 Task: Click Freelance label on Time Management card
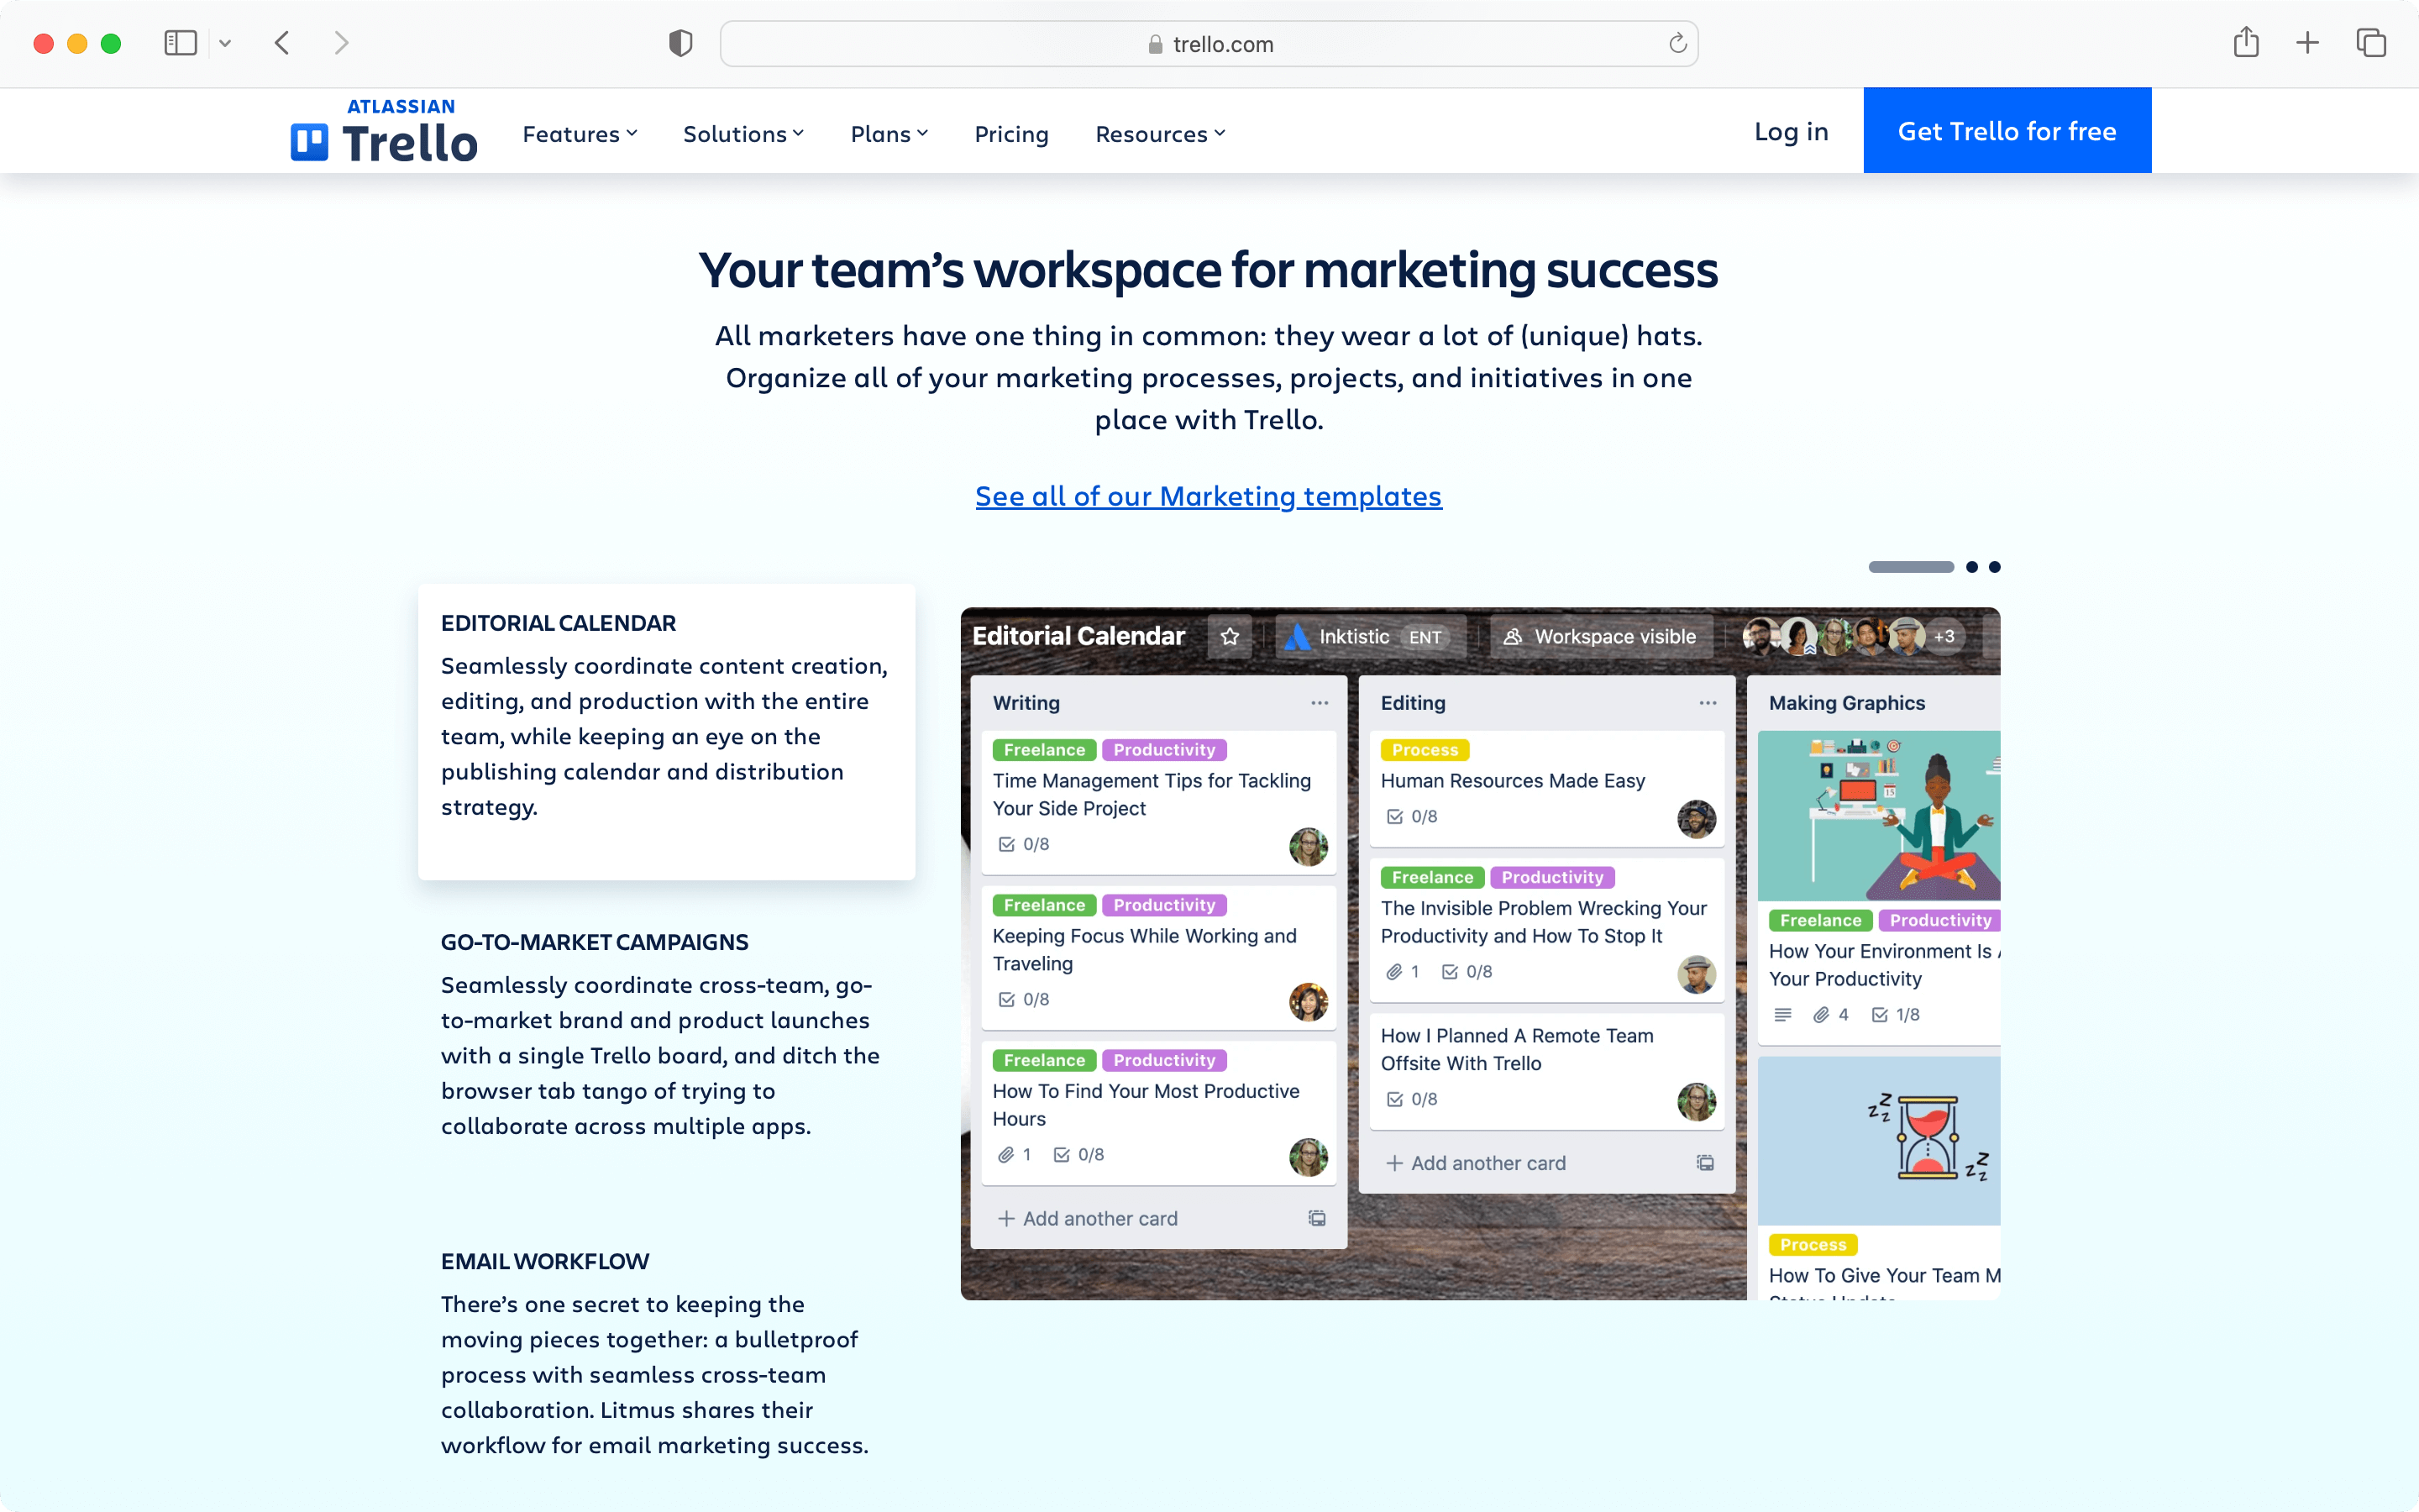[x=1045, y=750]
